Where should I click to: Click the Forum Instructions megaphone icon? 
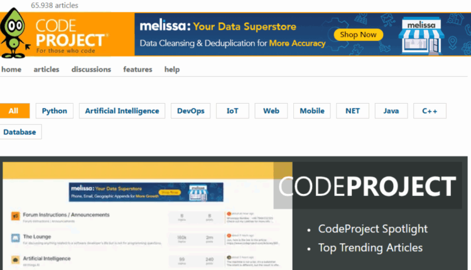[15, 217]
